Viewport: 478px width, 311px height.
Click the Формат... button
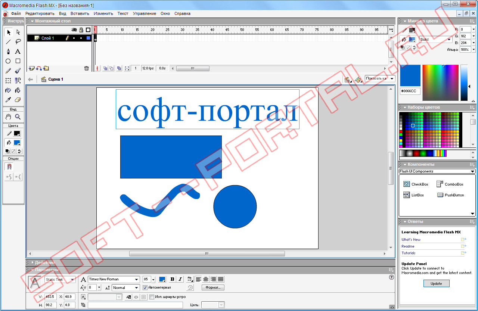pyautogui.click(x=213, y=287)
